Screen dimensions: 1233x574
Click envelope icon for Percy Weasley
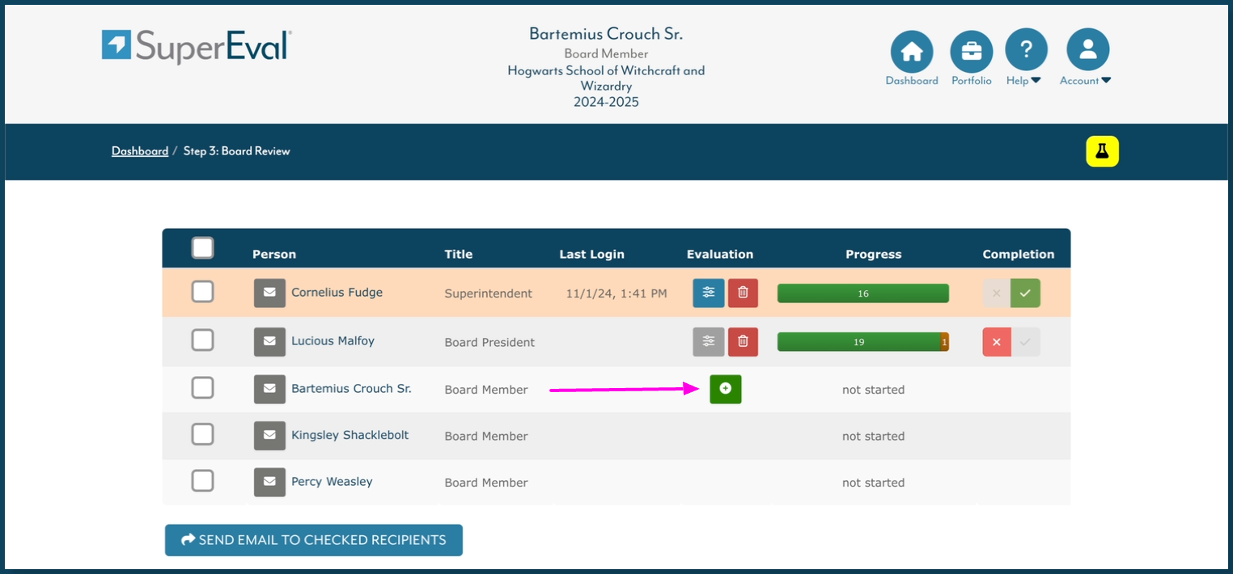tap(269, 482)
